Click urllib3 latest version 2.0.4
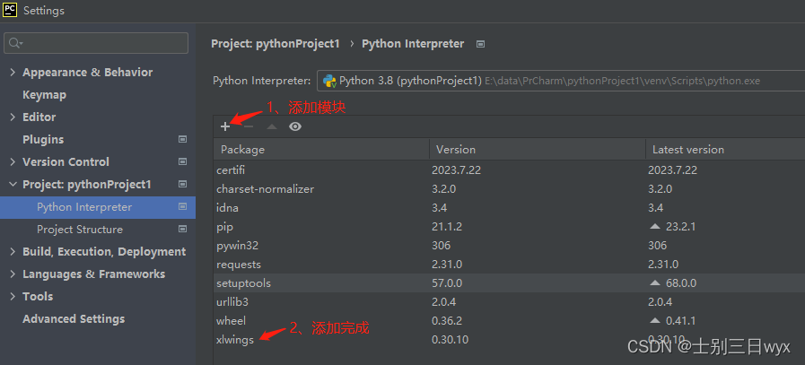This screenshot has width=805, height=365. pos(660,302)
